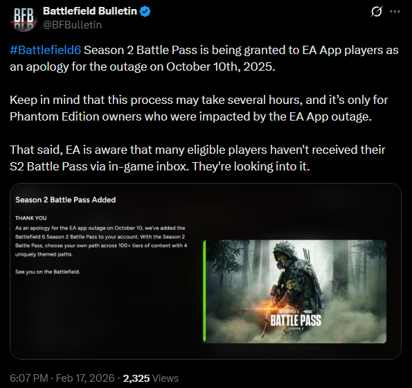Screen dimensions: 412x388
Task: Click the paragraph about the October 10th outage
Action: [204, 58]
